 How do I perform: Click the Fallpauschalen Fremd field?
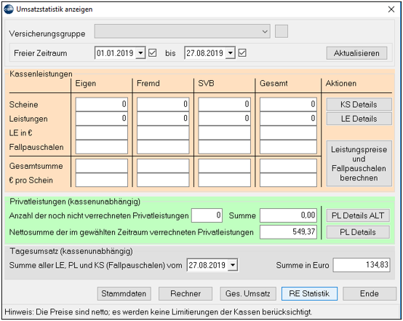163,147
